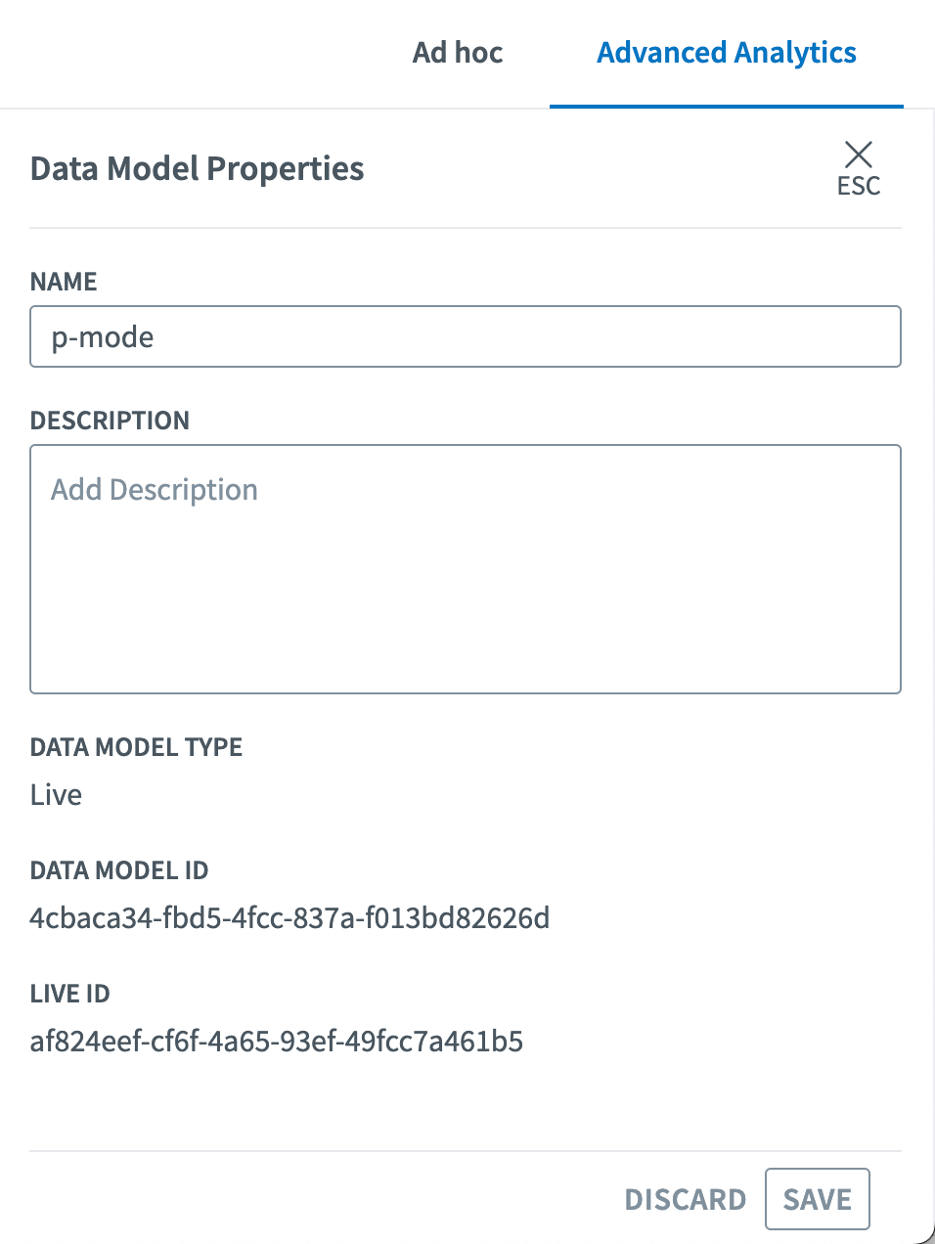935x1244 pixels.
Task: Place cursor on the p-mode name text
Action: pyautogui.click(x=103, y=337)
